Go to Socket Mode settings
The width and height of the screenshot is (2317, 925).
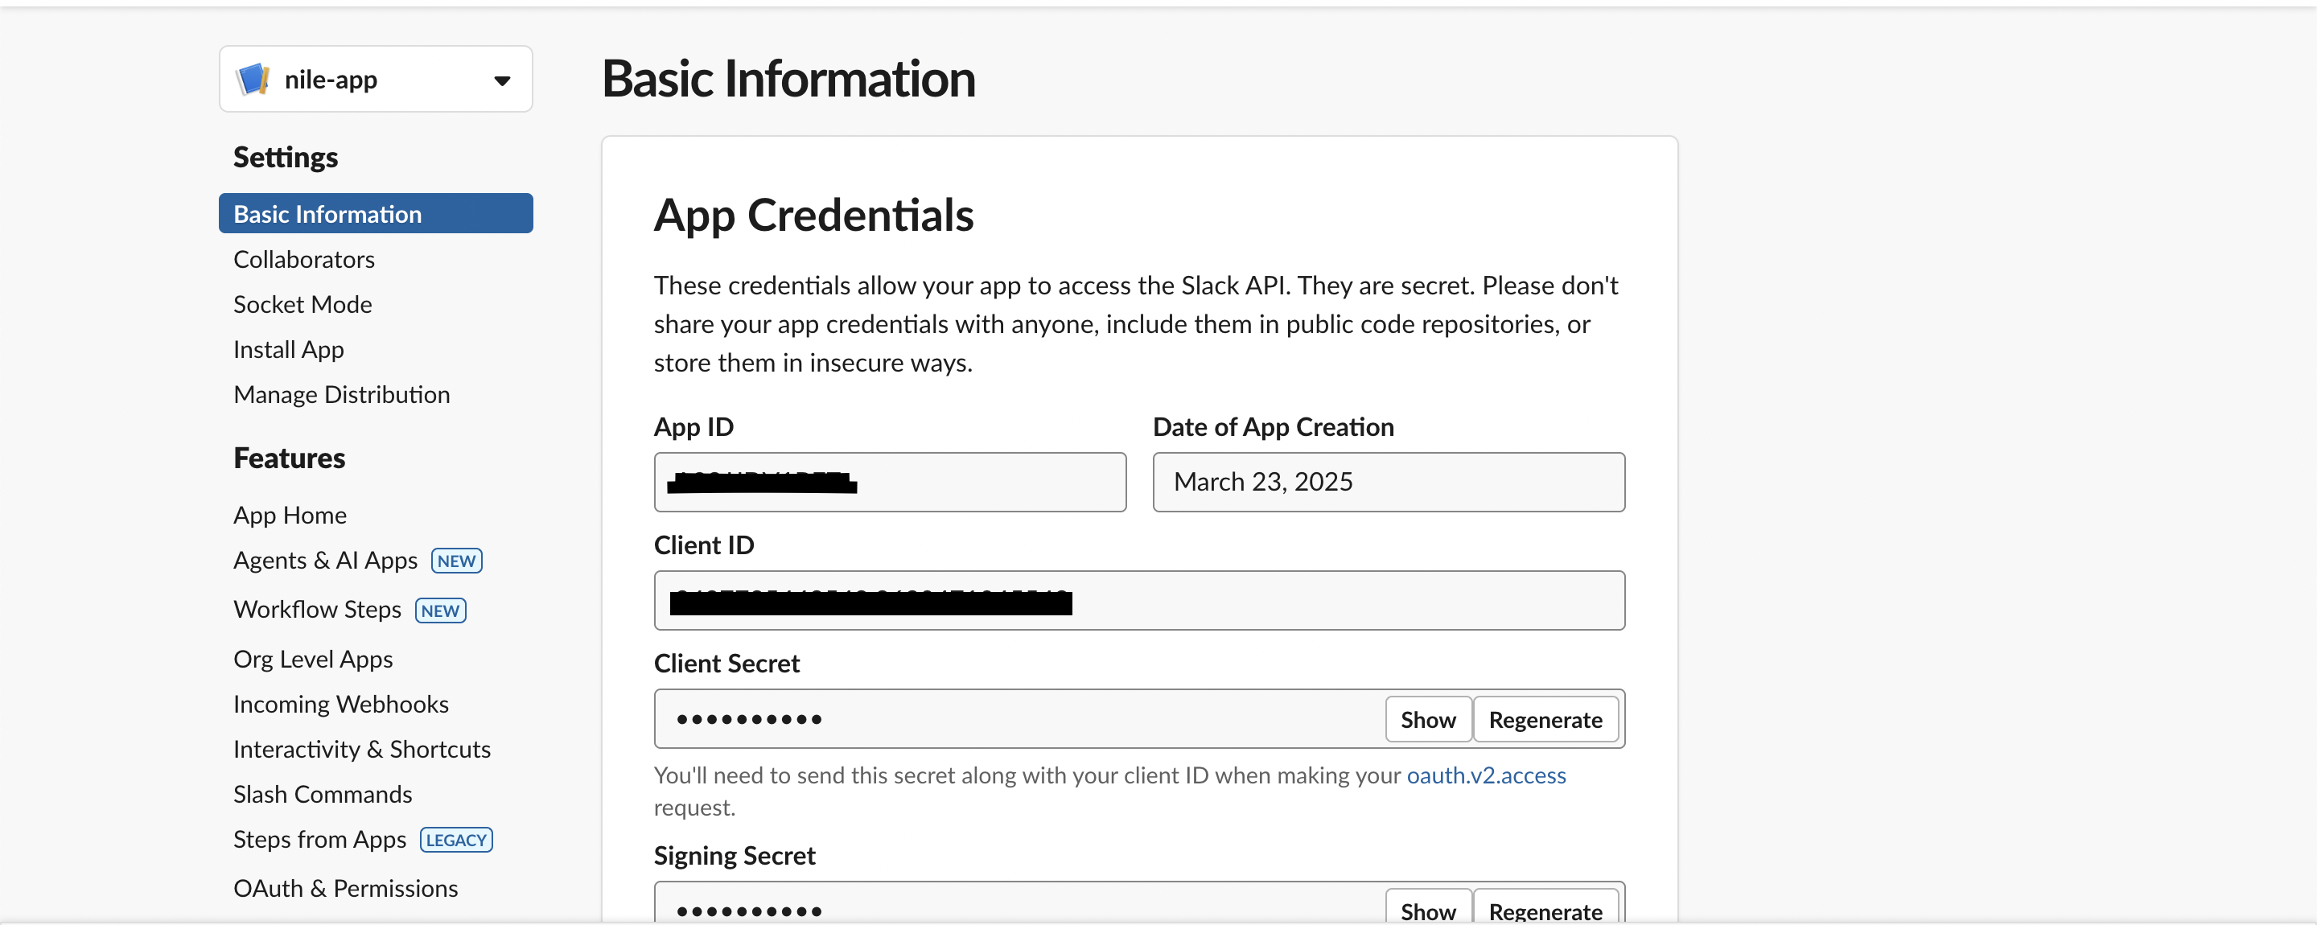tap(302, 305)
